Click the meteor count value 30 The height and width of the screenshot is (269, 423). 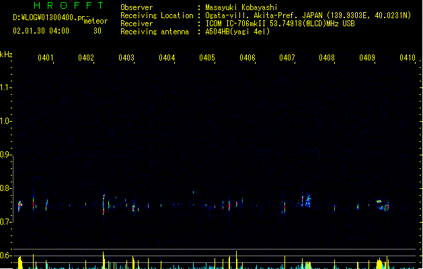(x=98, y=31)
